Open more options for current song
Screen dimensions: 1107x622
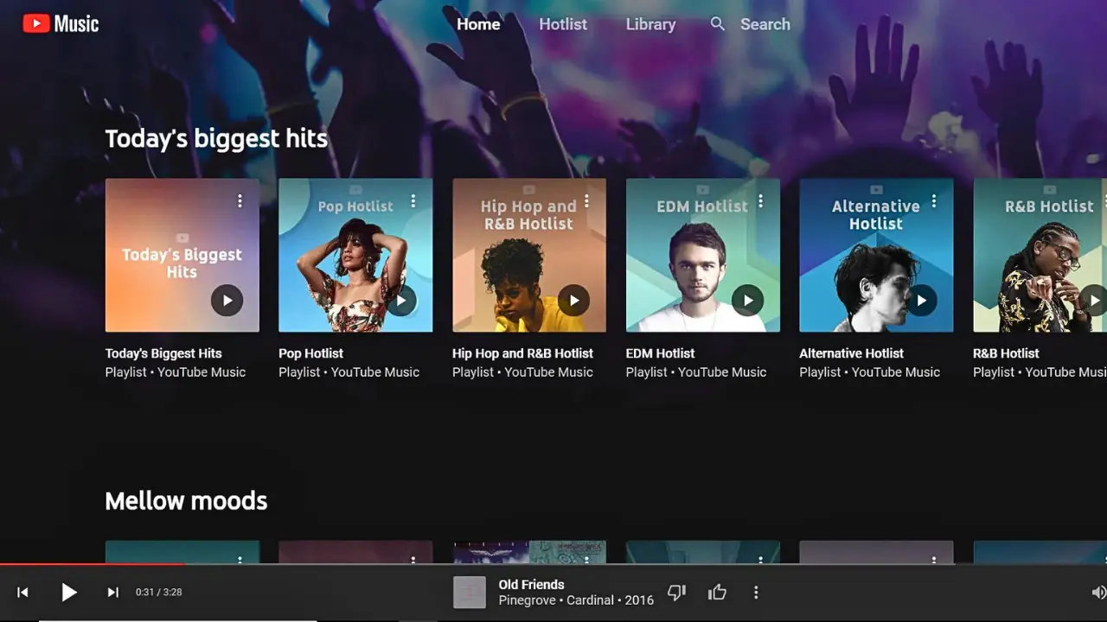tap(756, 593)
